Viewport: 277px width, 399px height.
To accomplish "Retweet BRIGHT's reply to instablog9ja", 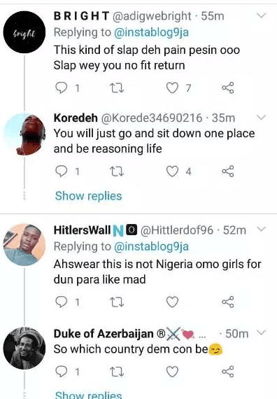I will click(117, 88).
